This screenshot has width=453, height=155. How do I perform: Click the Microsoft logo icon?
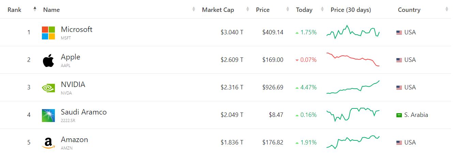coord(48,33)
